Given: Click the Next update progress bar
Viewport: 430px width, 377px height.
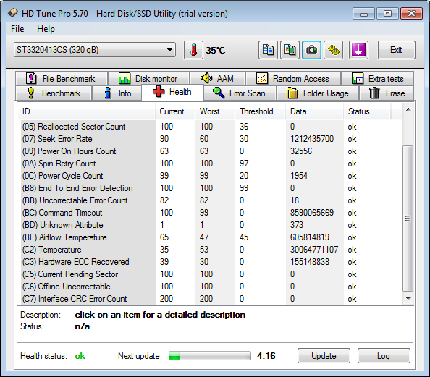Looking at the screenshot, I should tap(209, 356).
